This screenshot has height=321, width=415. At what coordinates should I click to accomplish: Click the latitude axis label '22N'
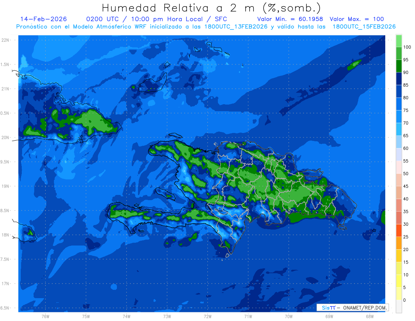click(5, 40)
